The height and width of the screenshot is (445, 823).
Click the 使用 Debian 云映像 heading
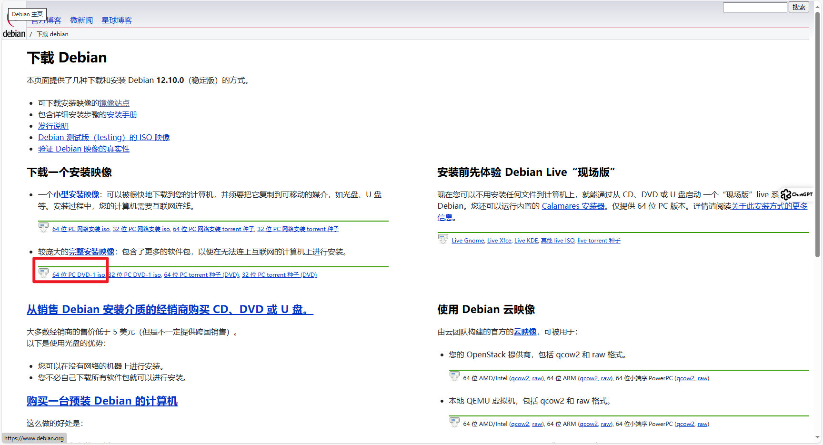[x=486, y=309]
